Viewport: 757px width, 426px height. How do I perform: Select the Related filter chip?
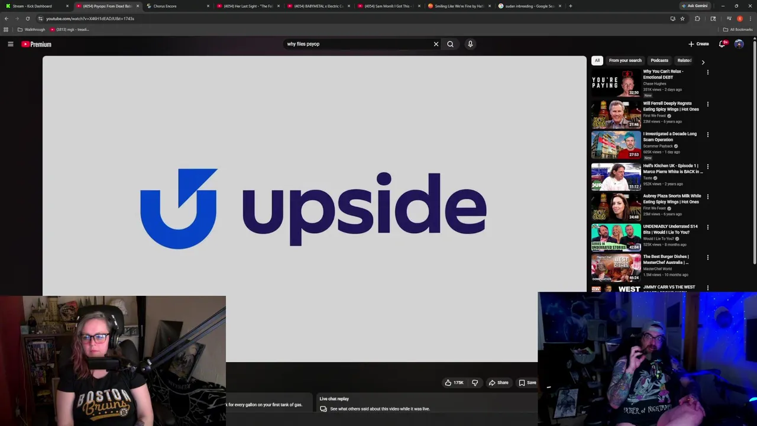[x=684, y=60]
